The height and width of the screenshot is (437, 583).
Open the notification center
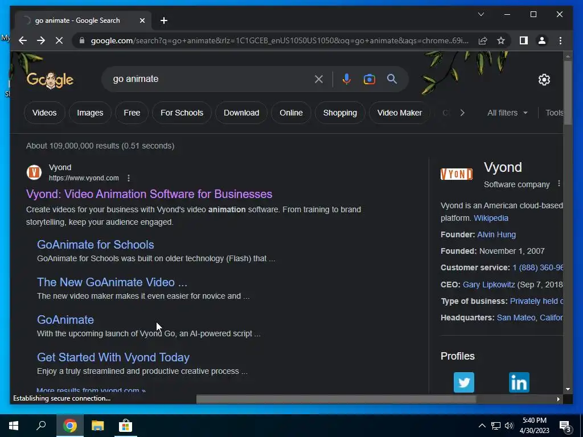pyautogui.click(x=565, y=427)
